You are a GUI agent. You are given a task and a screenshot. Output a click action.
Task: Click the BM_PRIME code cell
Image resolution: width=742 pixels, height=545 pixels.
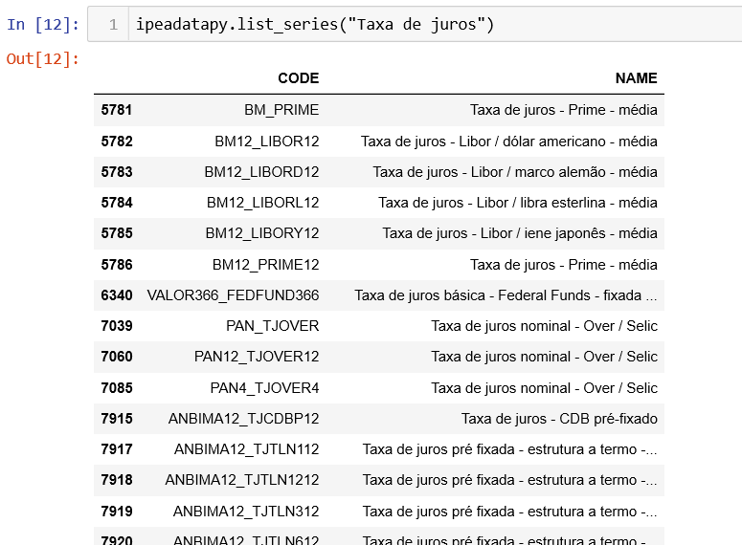(281, 110)
